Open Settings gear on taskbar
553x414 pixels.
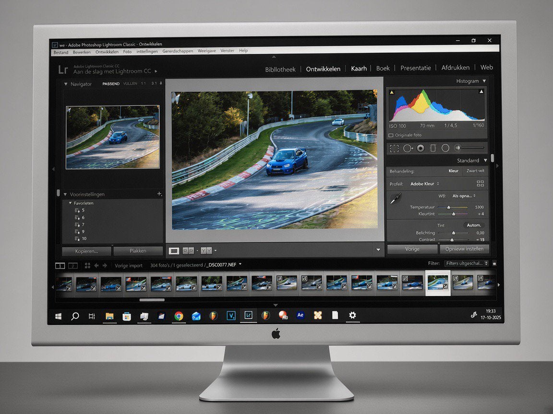(x=352, y=315)
